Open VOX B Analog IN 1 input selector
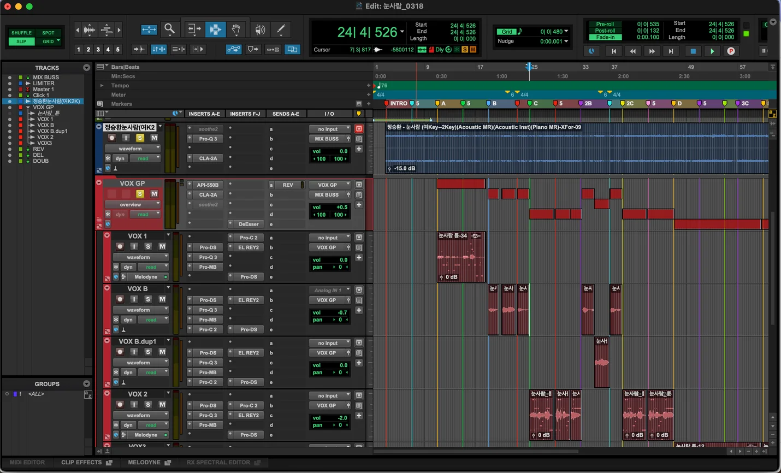The width and height of the screenshot is (781, 473). 330,290
